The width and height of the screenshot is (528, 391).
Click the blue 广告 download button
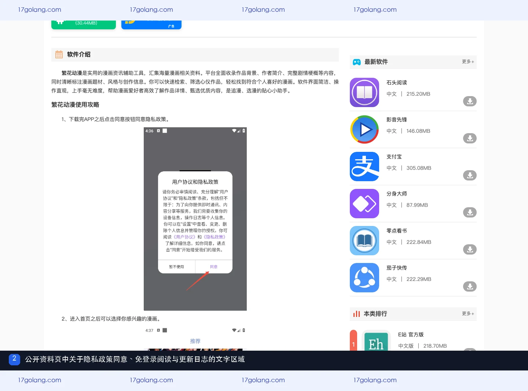[151, 25]
